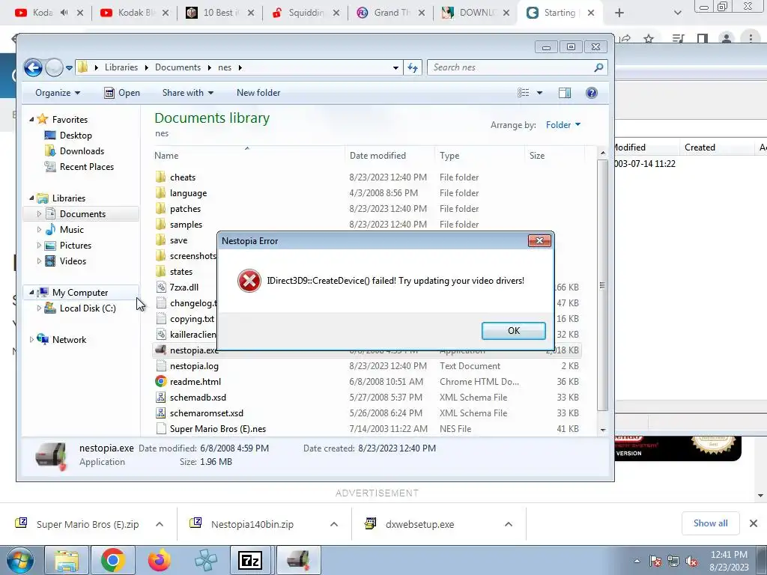Collapse the Libraries group
The height and width of the screenshot is (575, 767).
pos(31,198)
